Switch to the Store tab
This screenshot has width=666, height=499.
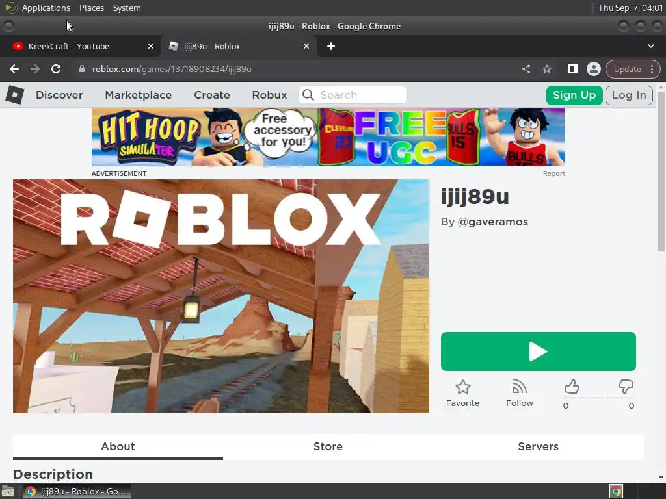click(x=328, y=446)
